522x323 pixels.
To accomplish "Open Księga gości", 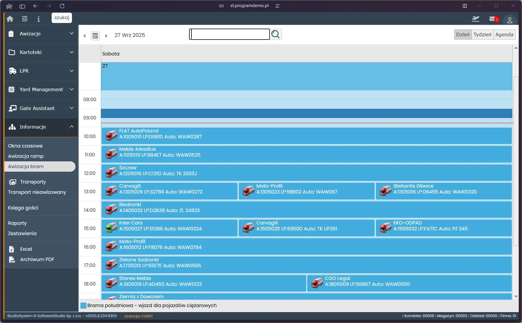I will [23, 208].
